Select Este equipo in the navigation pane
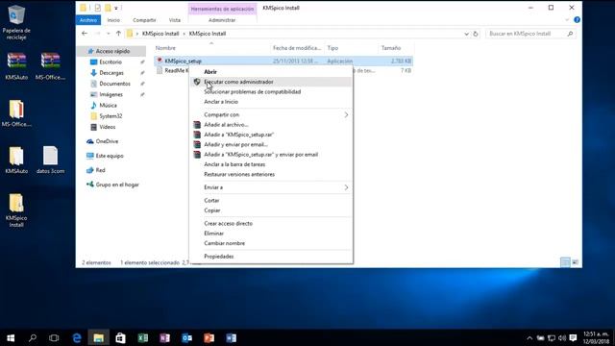This screenshot has width=615, height=346. tap(110, 156)
